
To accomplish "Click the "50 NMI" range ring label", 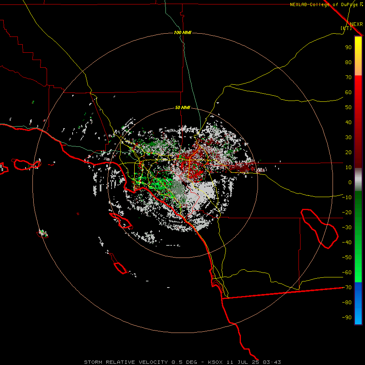I will click(182, 107).
